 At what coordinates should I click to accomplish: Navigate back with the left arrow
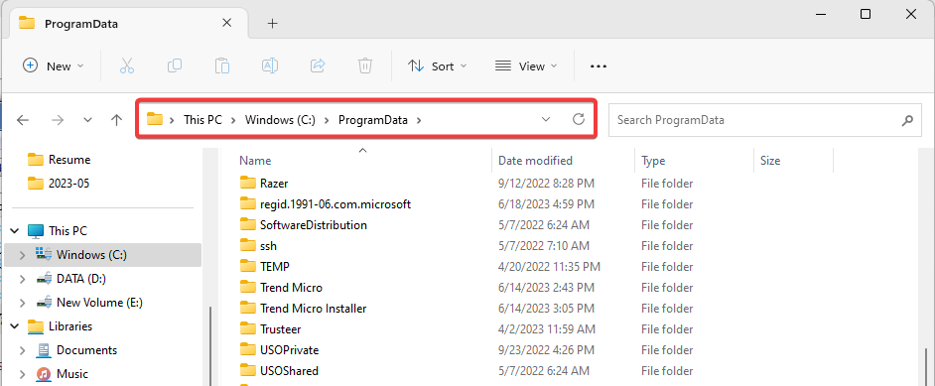pyautogui.click(x=23, y=120)
